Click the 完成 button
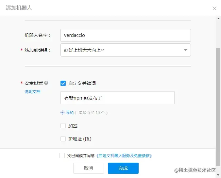Image resolution: width=221 pixels, height=178 pixels. click(x=123, y=168)
